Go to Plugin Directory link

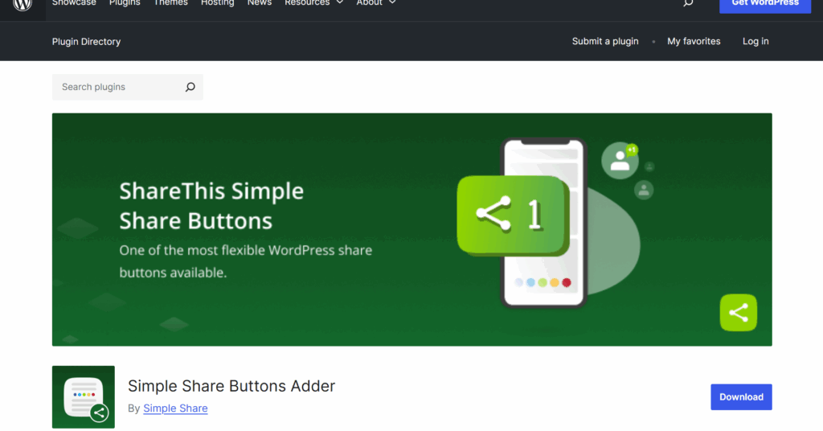point(86,42)
